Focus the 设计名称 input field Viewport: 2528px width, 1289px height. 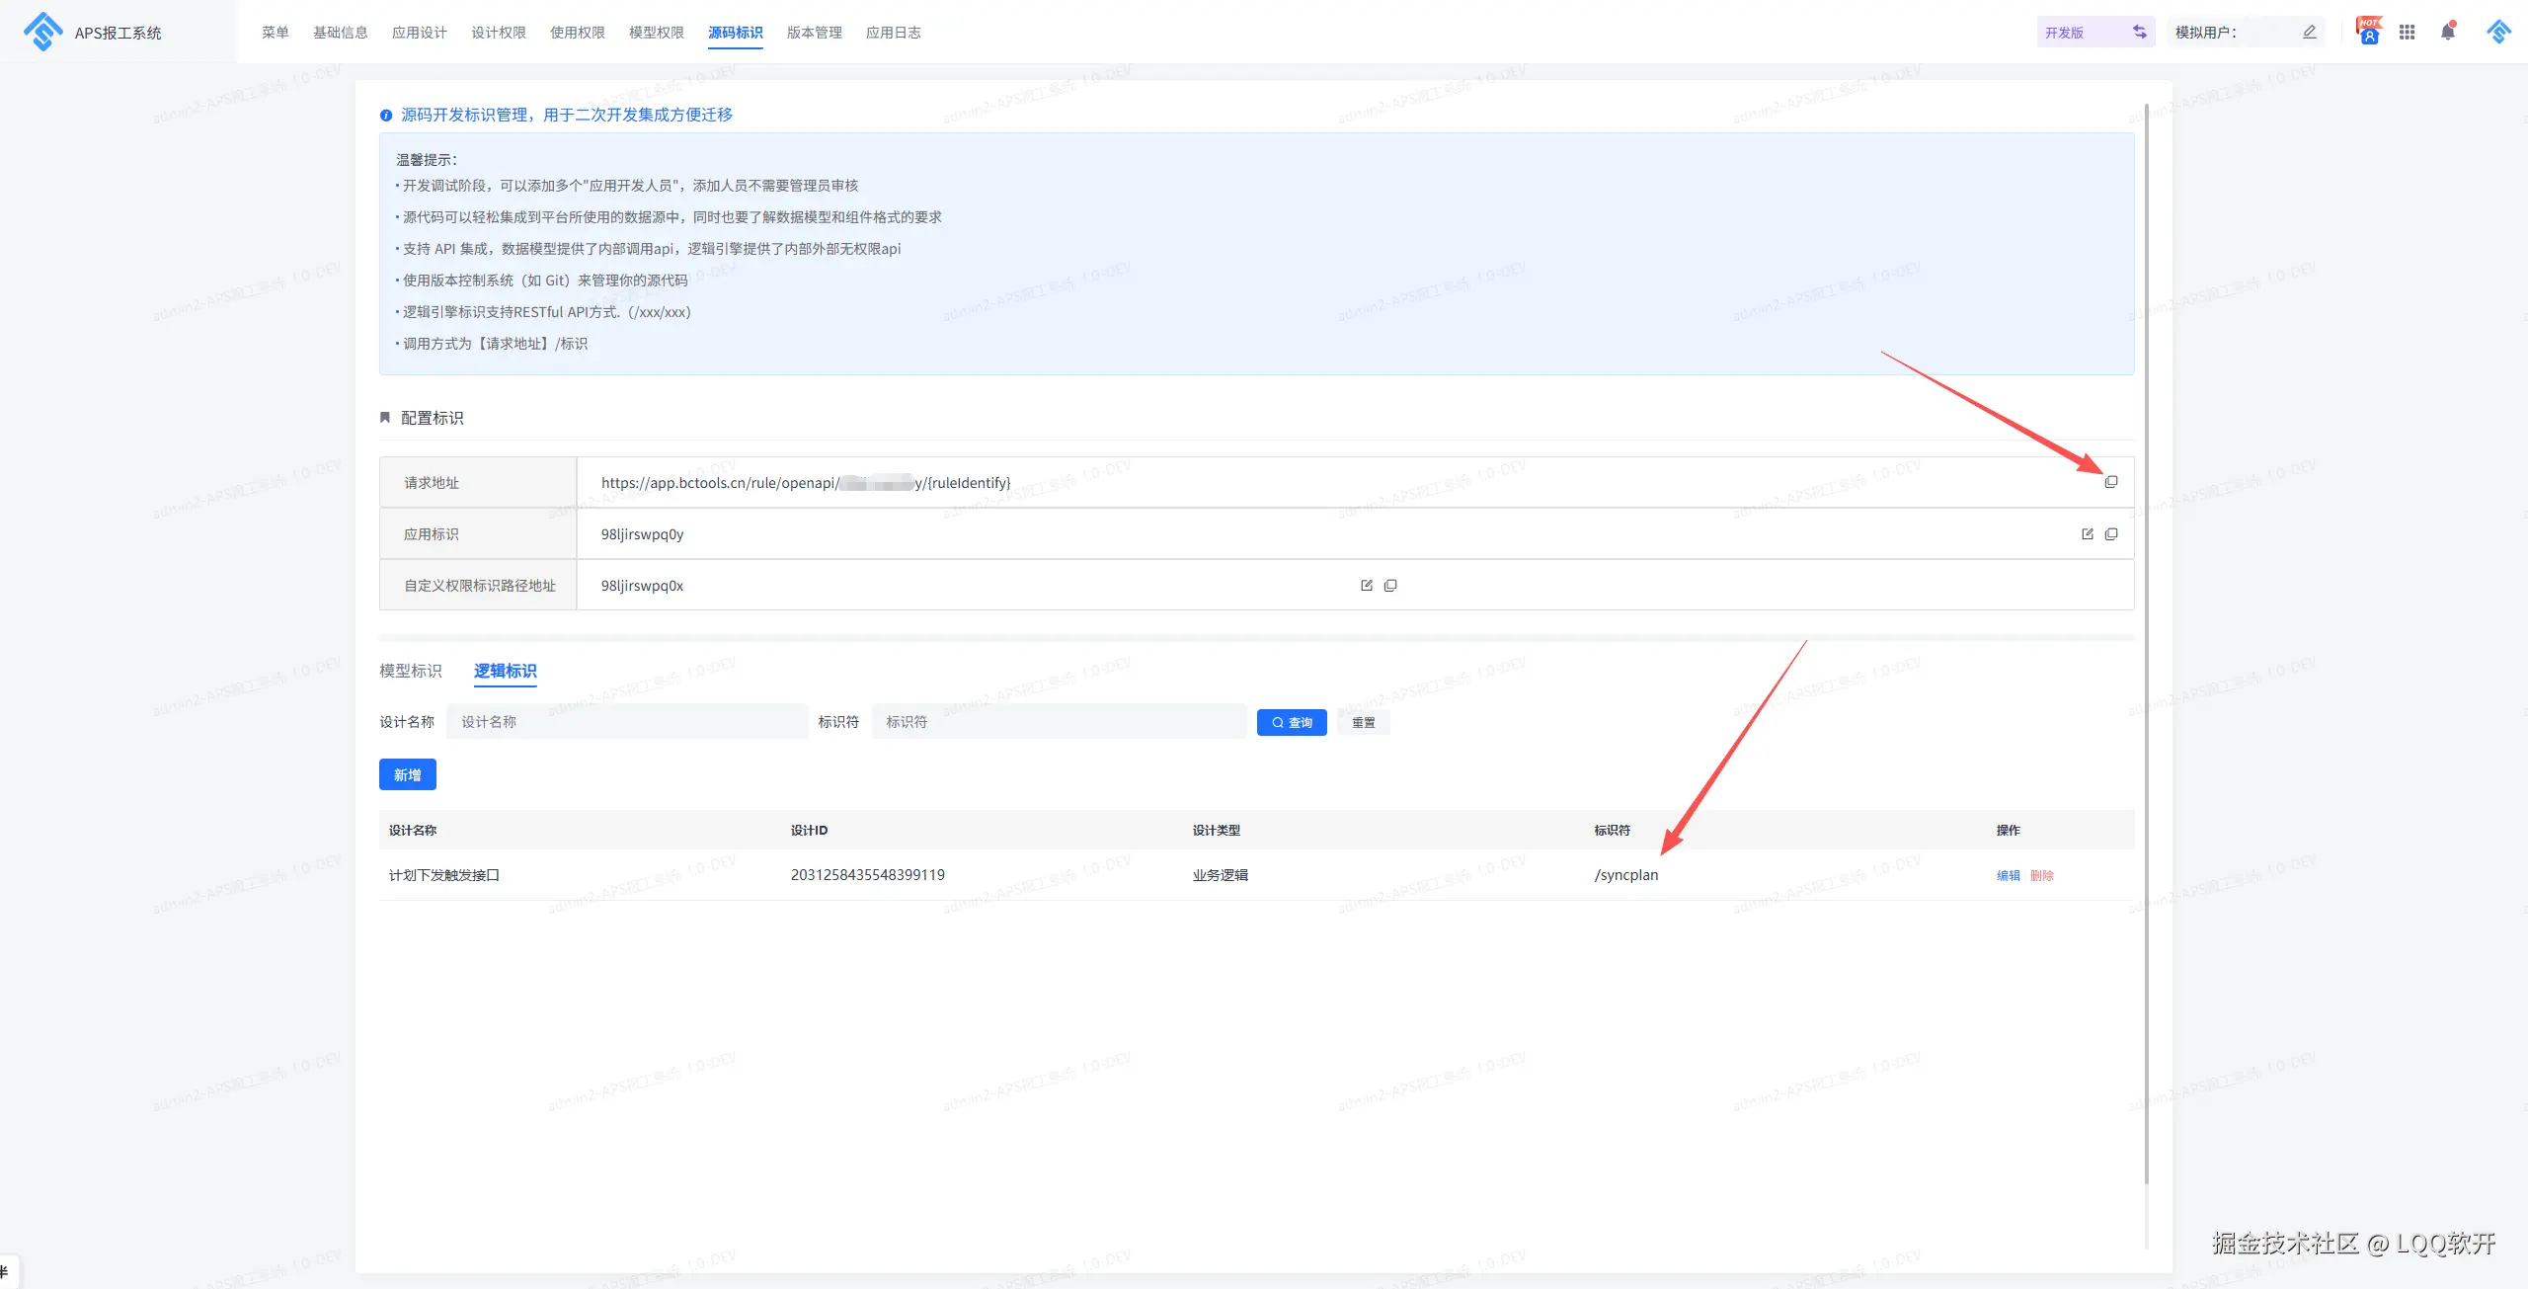627,722
